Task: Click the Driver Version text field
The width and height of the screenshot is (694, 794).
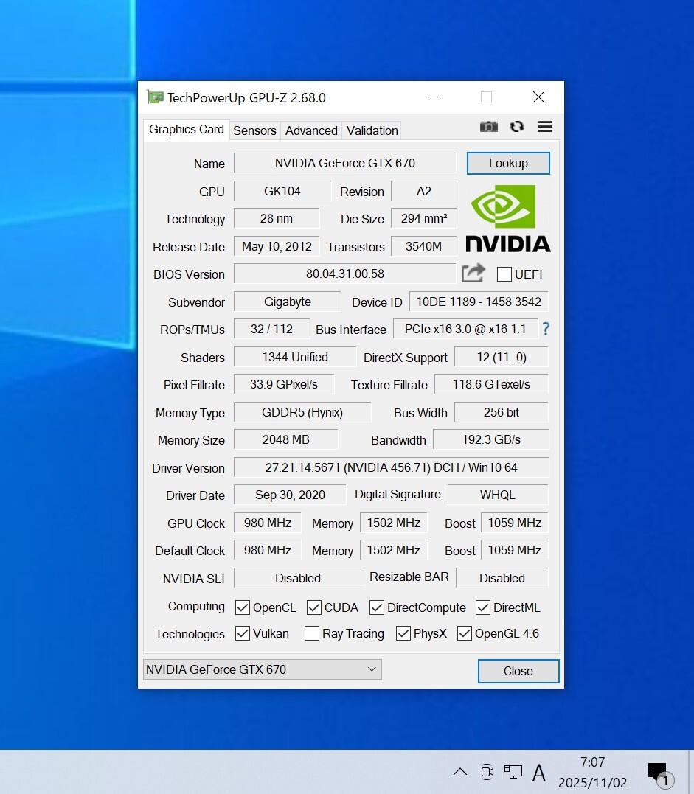Action: 391,467
